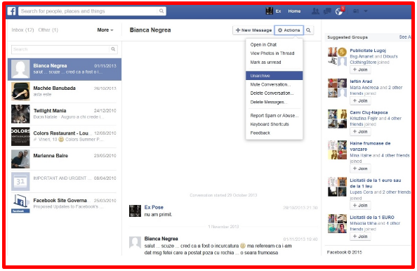417x271 pixels.
Task: Join Publicitate Lugoj group
Action: (360, 70)
